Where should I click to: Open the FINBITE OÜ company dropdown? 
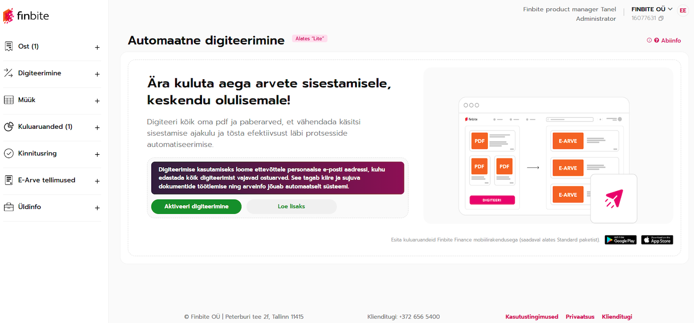tap(651, 9)
